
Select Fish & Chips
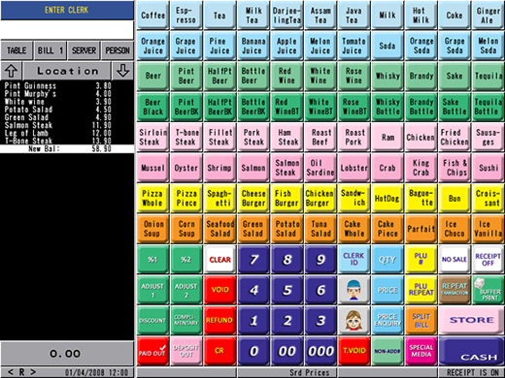click(x=454, y=168)
